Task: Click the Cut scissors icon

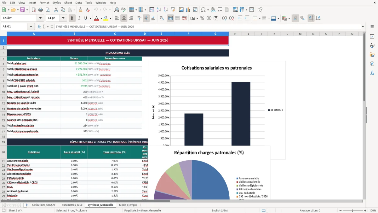Action: pos(56,10)
